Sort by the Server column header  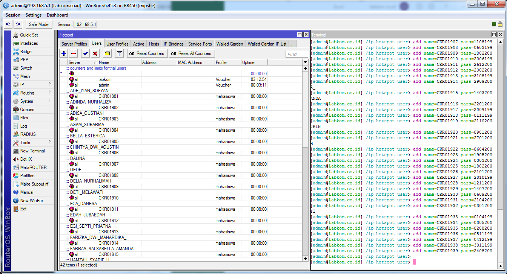coord(83,62)
